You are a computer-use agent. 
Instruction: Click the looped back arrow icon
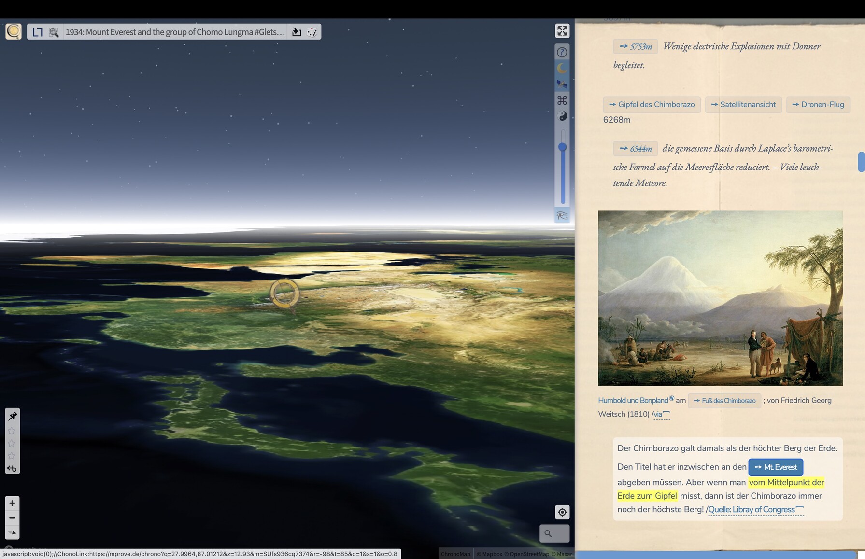point(12,468)
